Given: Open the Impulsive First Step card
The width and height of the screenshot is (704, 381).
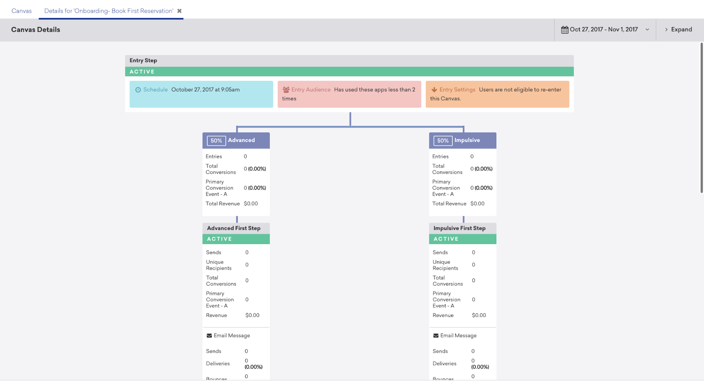Looking at the screenshot, I should coord(459,228).
